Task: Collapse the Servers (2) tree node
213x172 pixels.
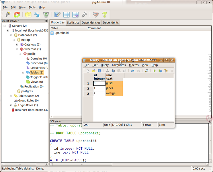Action: coord(5,26)
